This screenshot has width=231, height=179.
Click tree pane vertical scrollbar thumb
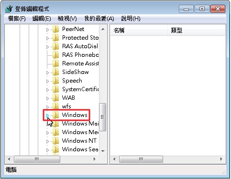[x=103, y=117]
